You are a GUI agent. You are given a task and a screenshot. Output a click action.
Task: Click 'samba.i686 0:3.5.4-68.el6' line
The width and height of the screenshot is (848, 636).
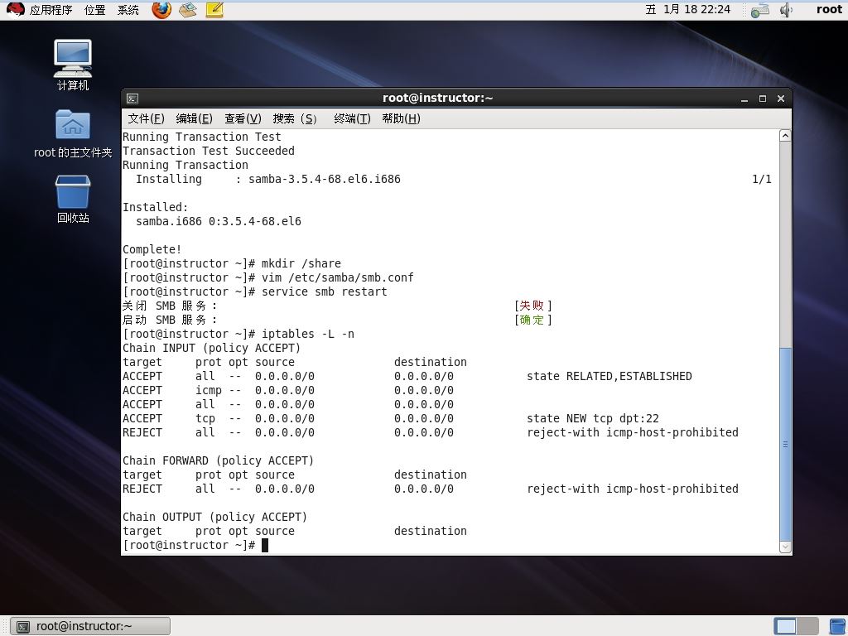[x=219, y=221]
